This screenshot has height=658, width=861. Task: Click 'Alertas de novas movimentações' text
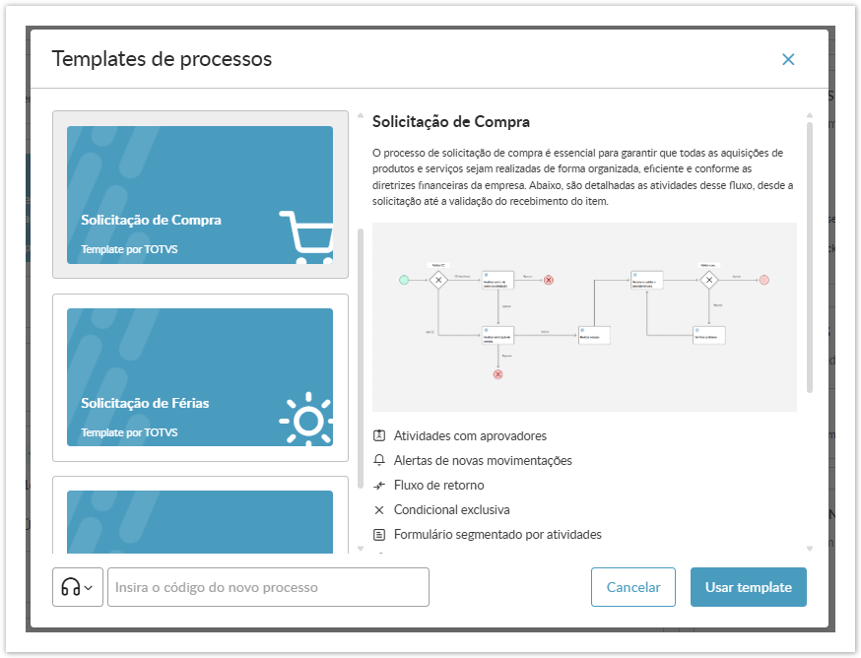[x=483, y=460]
